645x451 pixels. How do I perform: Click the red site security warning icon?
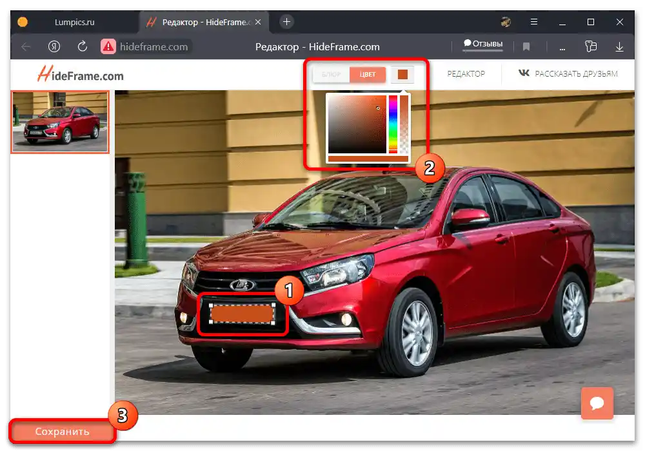[108, 46]
